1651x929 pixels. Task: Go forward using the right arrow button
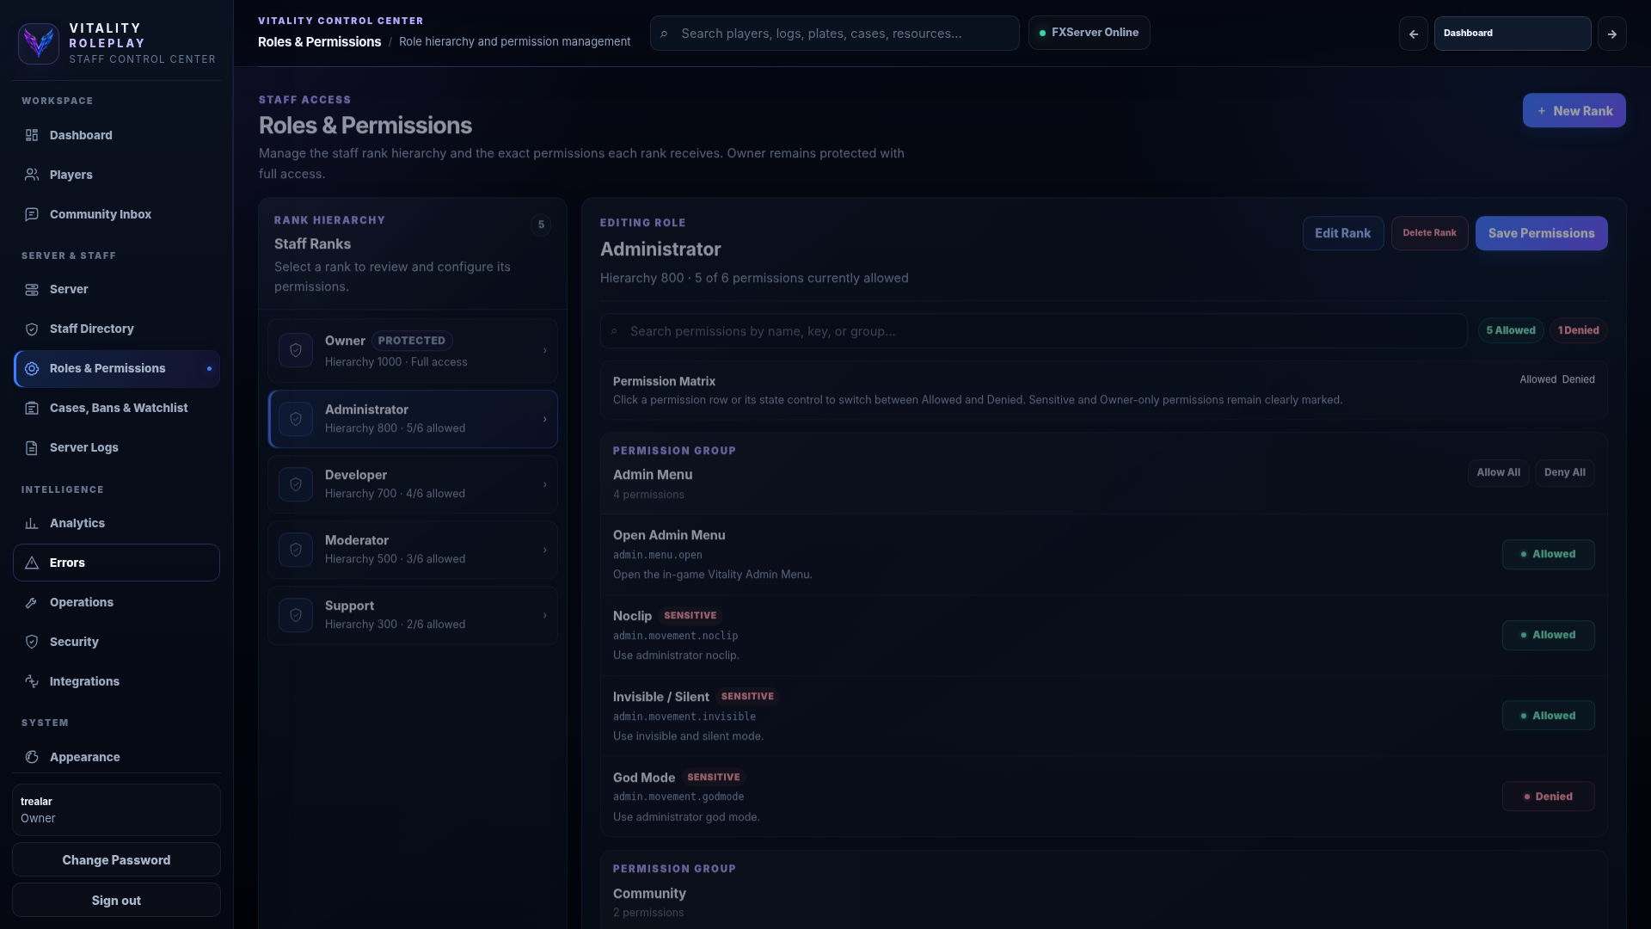point(1611,34)
